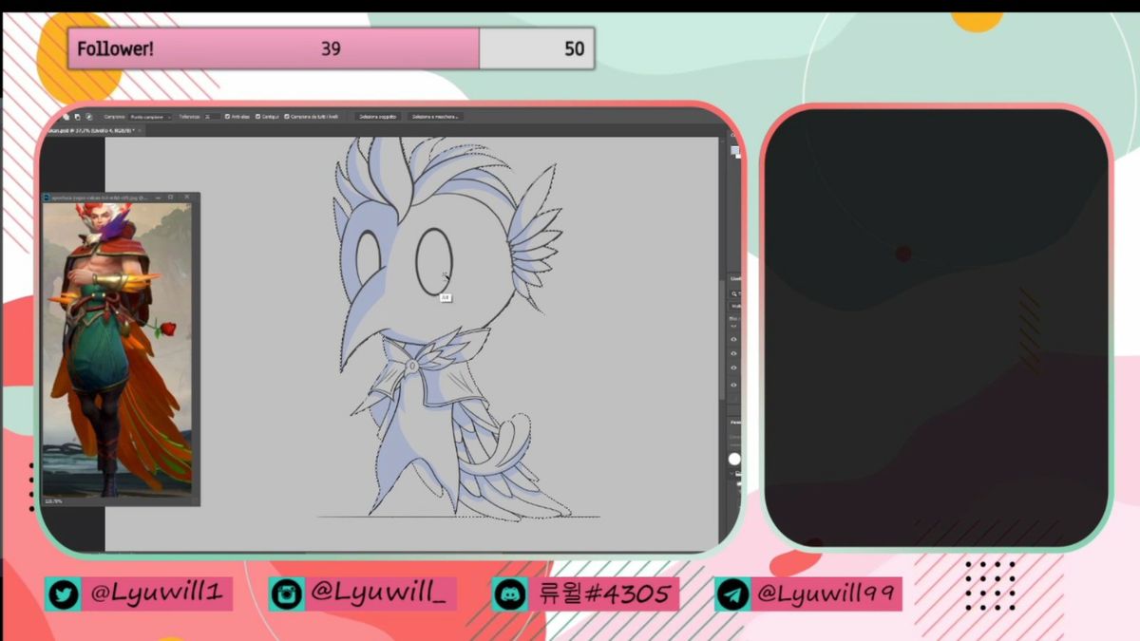Toggle 'Campiona da tutti i livelli' checkbox
Image resolution: width=1140 pixels, height=641 pixels.
pos(287,117)
